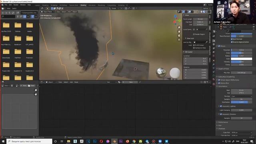This screenshot has width=256, height=144.
Task: Toggle the Bent Normals checkbox
Action: (x=232, y=39)
